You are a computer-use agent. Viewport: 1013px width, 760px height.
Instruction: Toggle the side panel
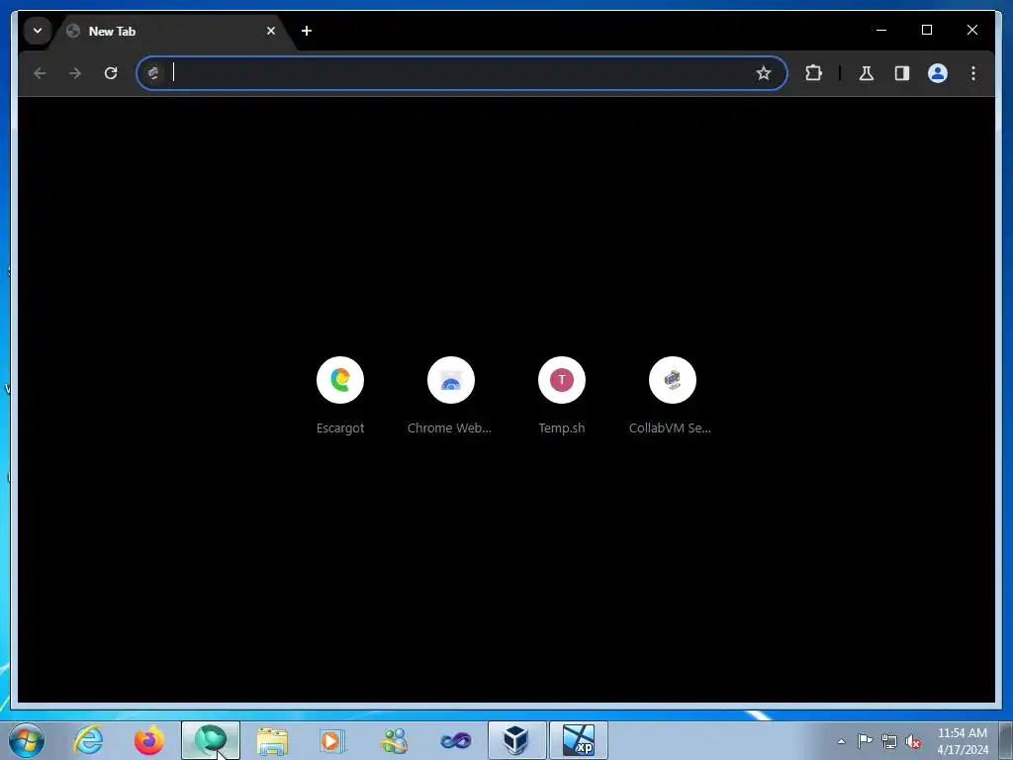click(x=902, y=73)
